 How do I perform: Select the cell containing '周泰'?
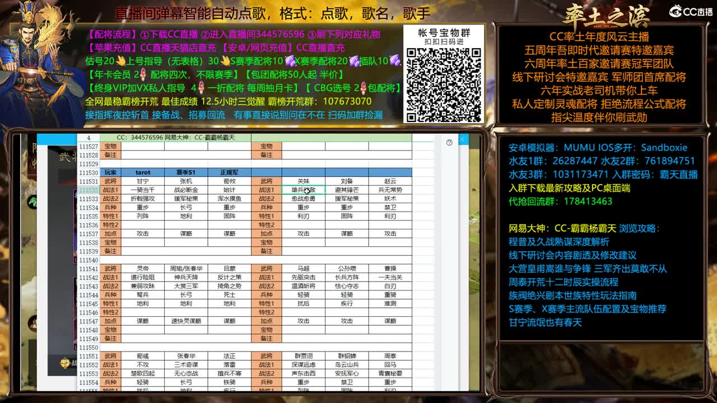(x=390, y=356)
